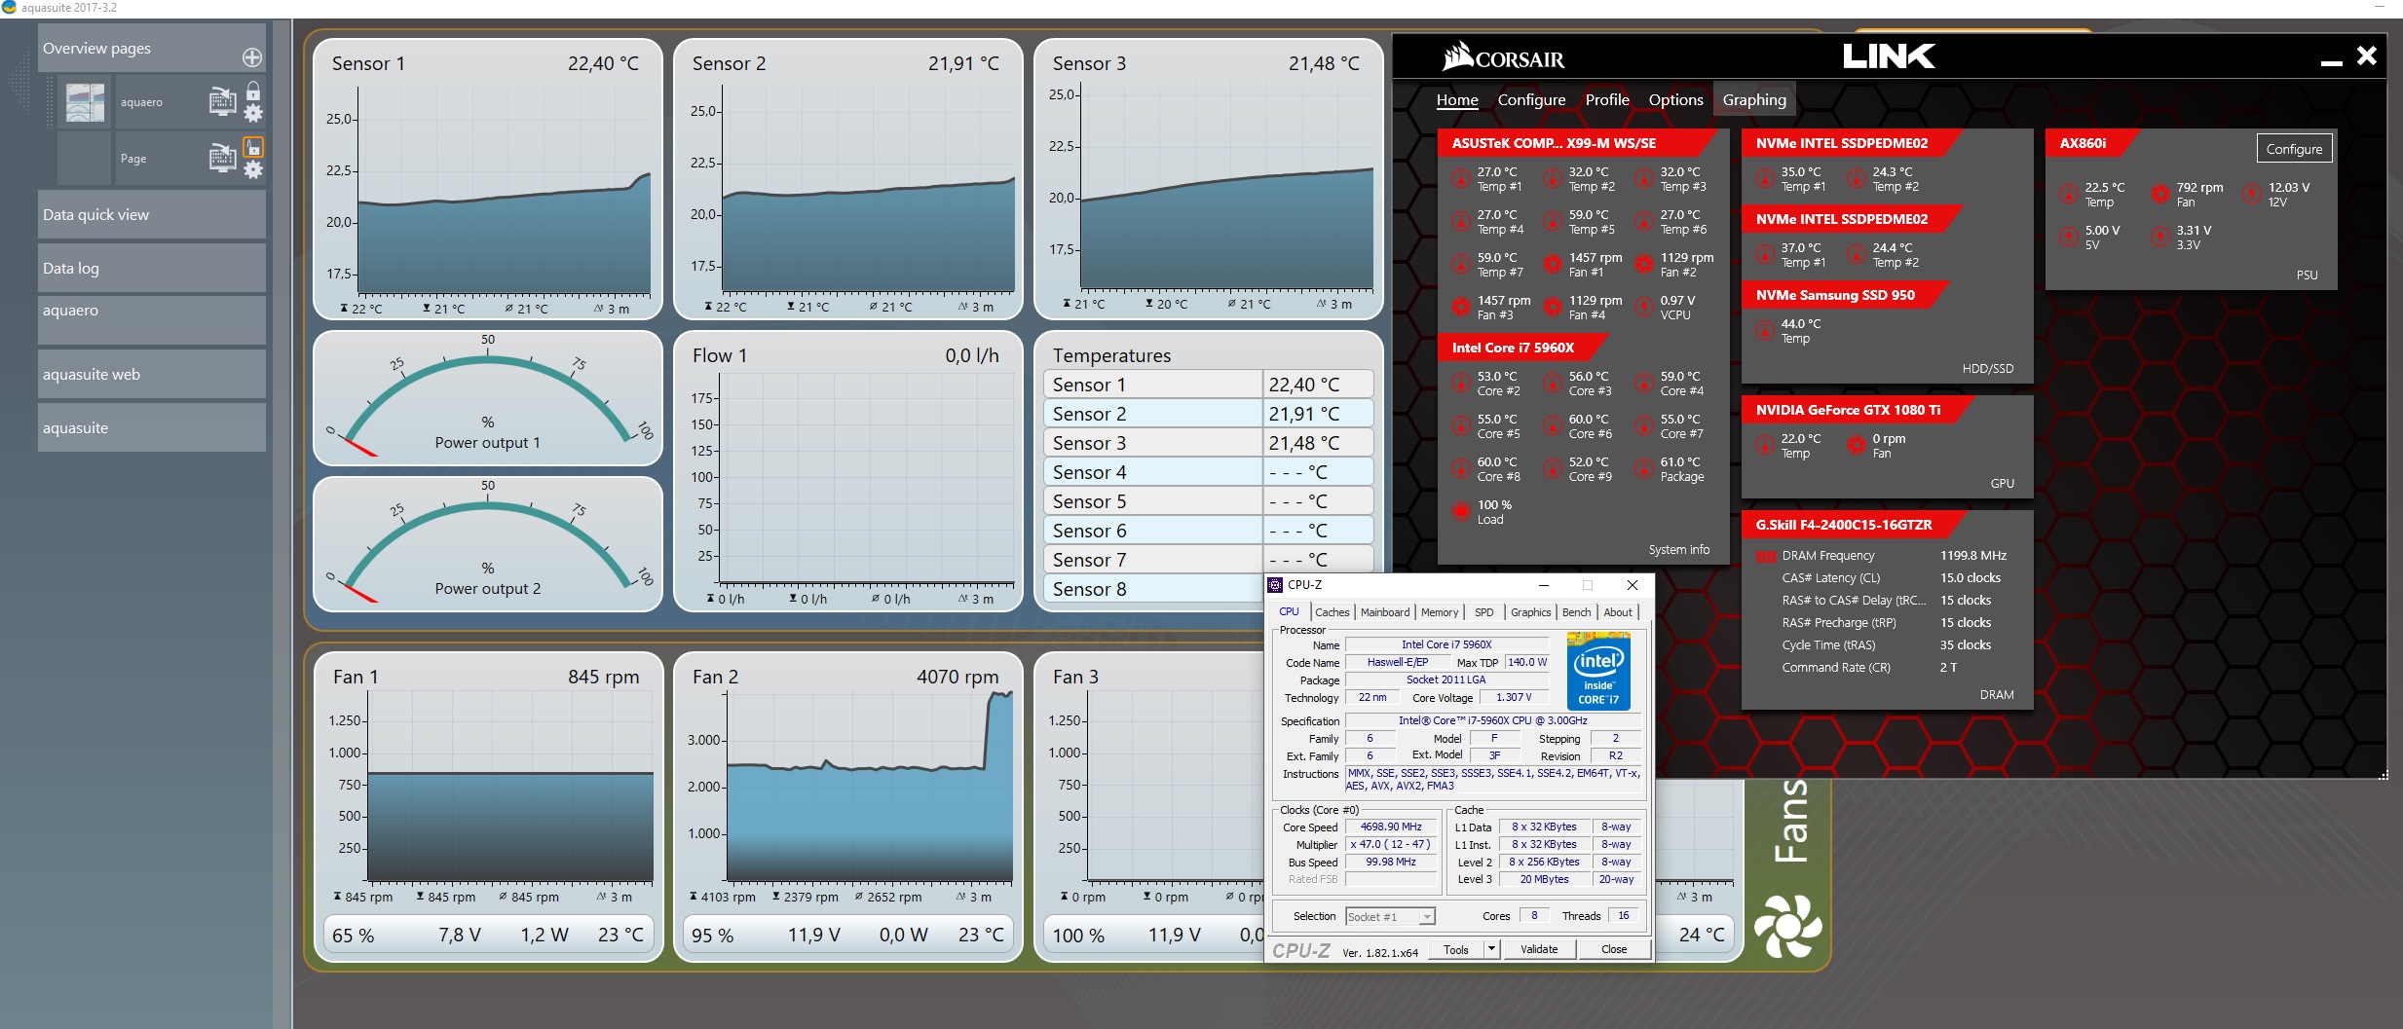Click the CPU Load 100 % icon
Image resolution: width=2403 pixels, height=1029 pixels.
coord(1461,511)
